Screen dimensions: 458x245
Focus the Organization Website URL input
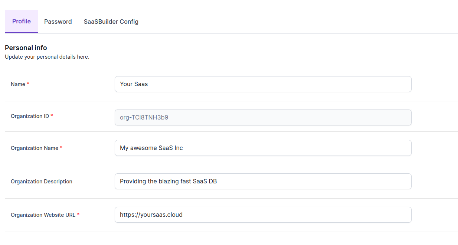tap(263, 215)
